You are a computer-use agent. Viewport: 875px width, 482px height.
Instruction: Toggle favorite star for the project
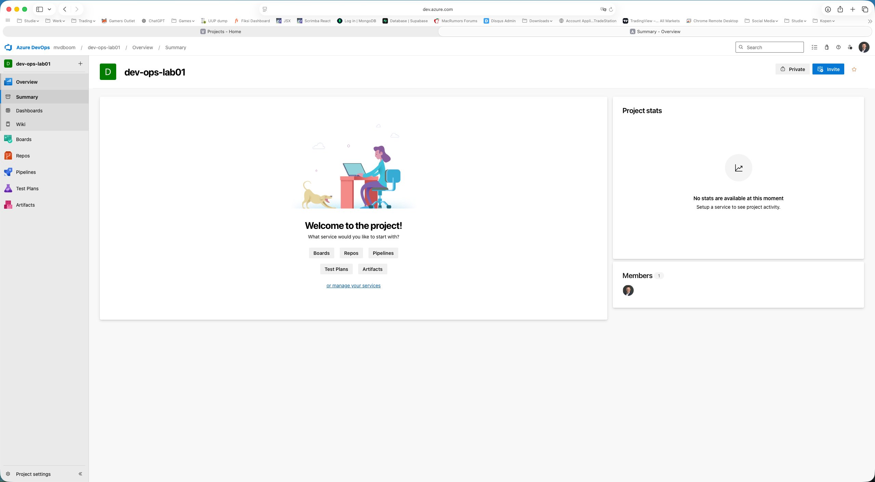[854, 69]
